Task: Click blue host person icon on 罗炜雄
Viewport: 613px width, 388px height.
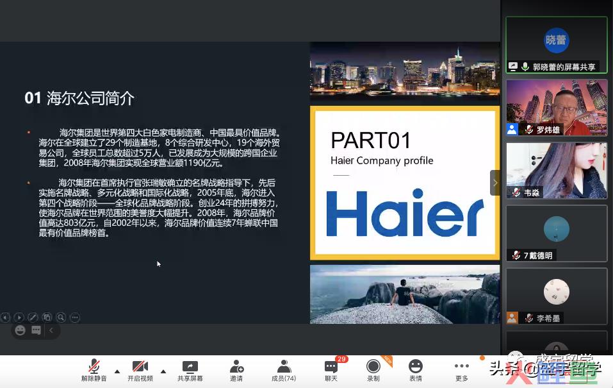Action: tap(512, 130)
